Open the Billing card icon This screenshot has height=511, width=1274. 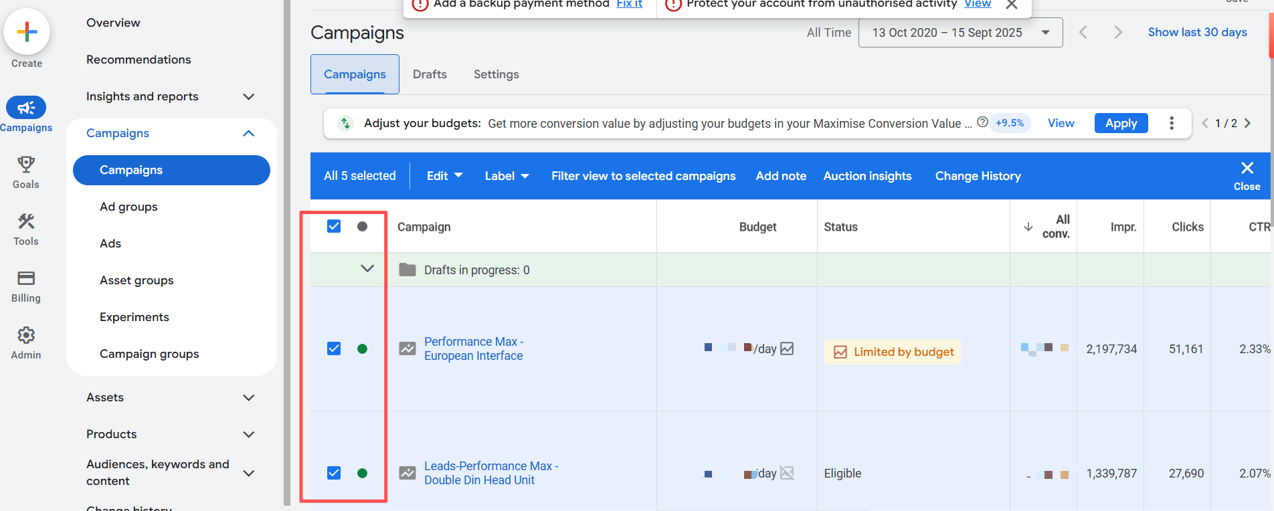[x=26, y=278]
